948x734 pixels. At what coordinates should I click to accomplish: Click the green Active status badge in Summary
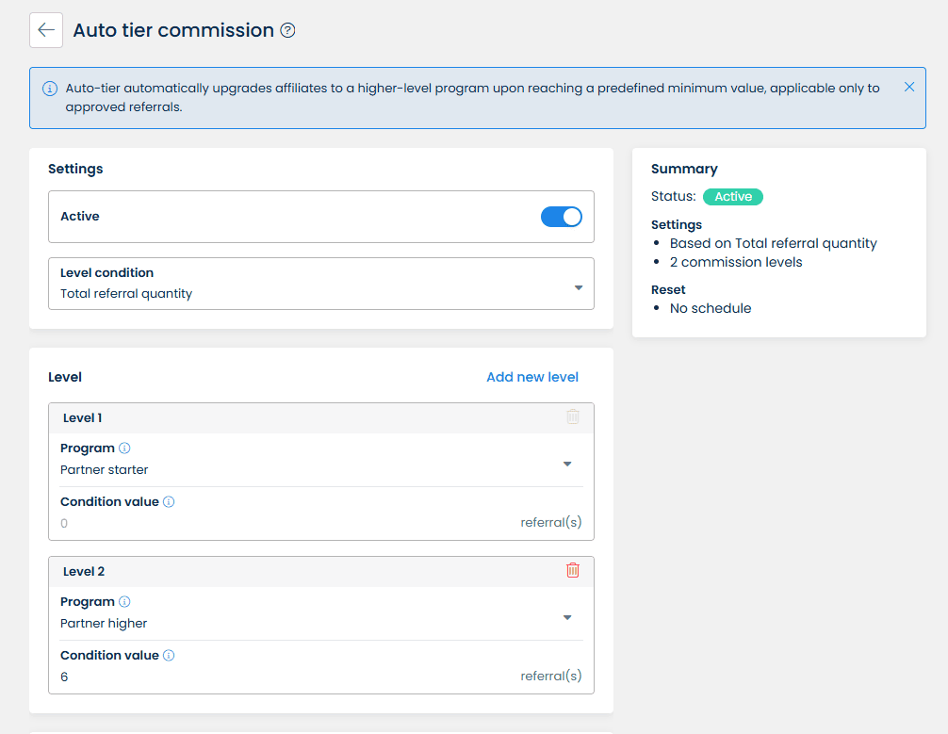[x=732, y=197]
